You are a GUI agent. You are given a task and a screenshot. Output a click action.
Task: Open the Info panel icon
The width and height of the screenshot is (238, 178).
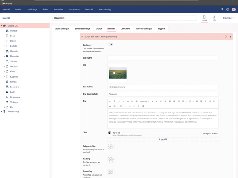click(x=214, y=18)
